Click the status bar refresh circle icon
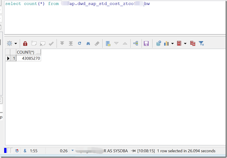This screenshot has width=227, height=158. coord(17,151)
